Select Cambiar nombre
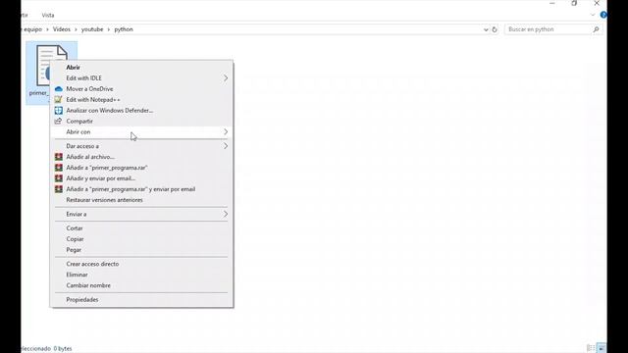 click(x=141, y=285)
